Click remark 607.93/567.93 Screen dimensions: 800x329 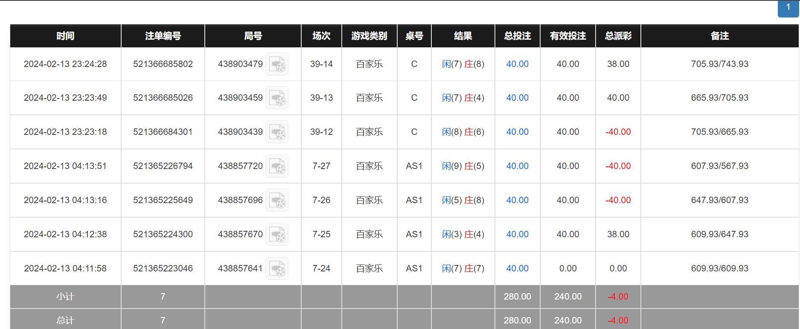(x=720, y=166)
